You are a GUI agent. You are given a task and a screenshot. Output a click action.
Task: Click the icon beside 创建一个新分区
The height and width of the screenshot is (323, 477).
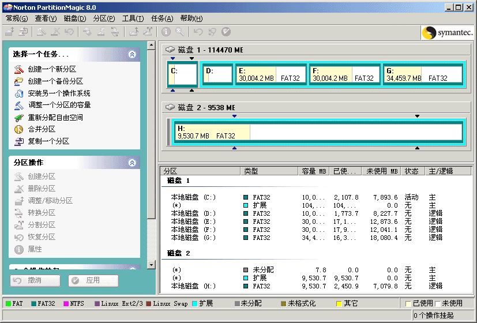tap(19, 69)
